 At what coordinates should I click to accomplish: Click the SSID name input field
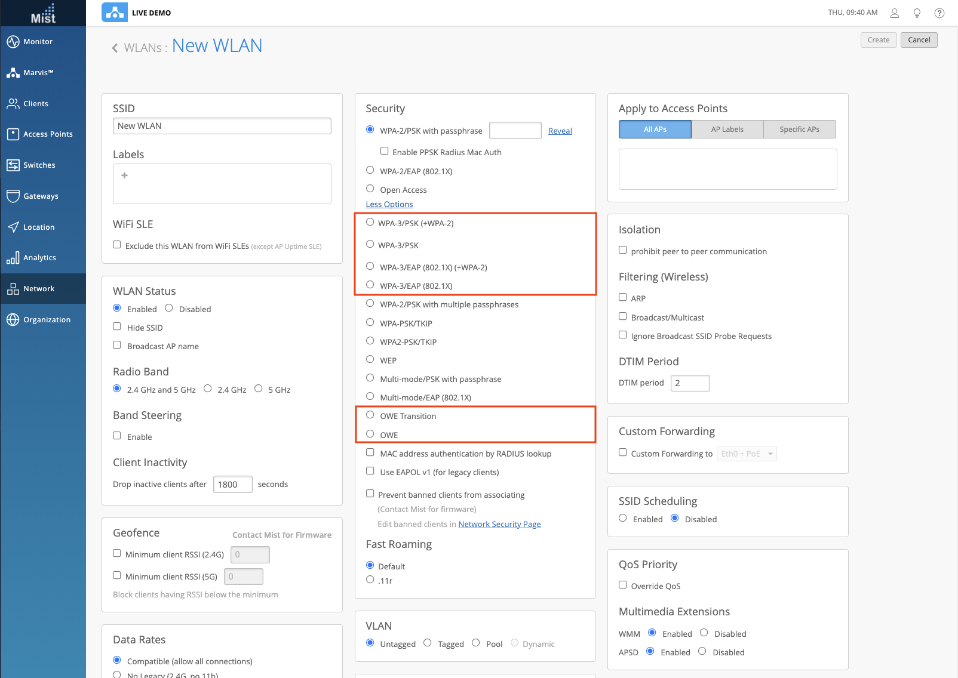click(222, 126)
